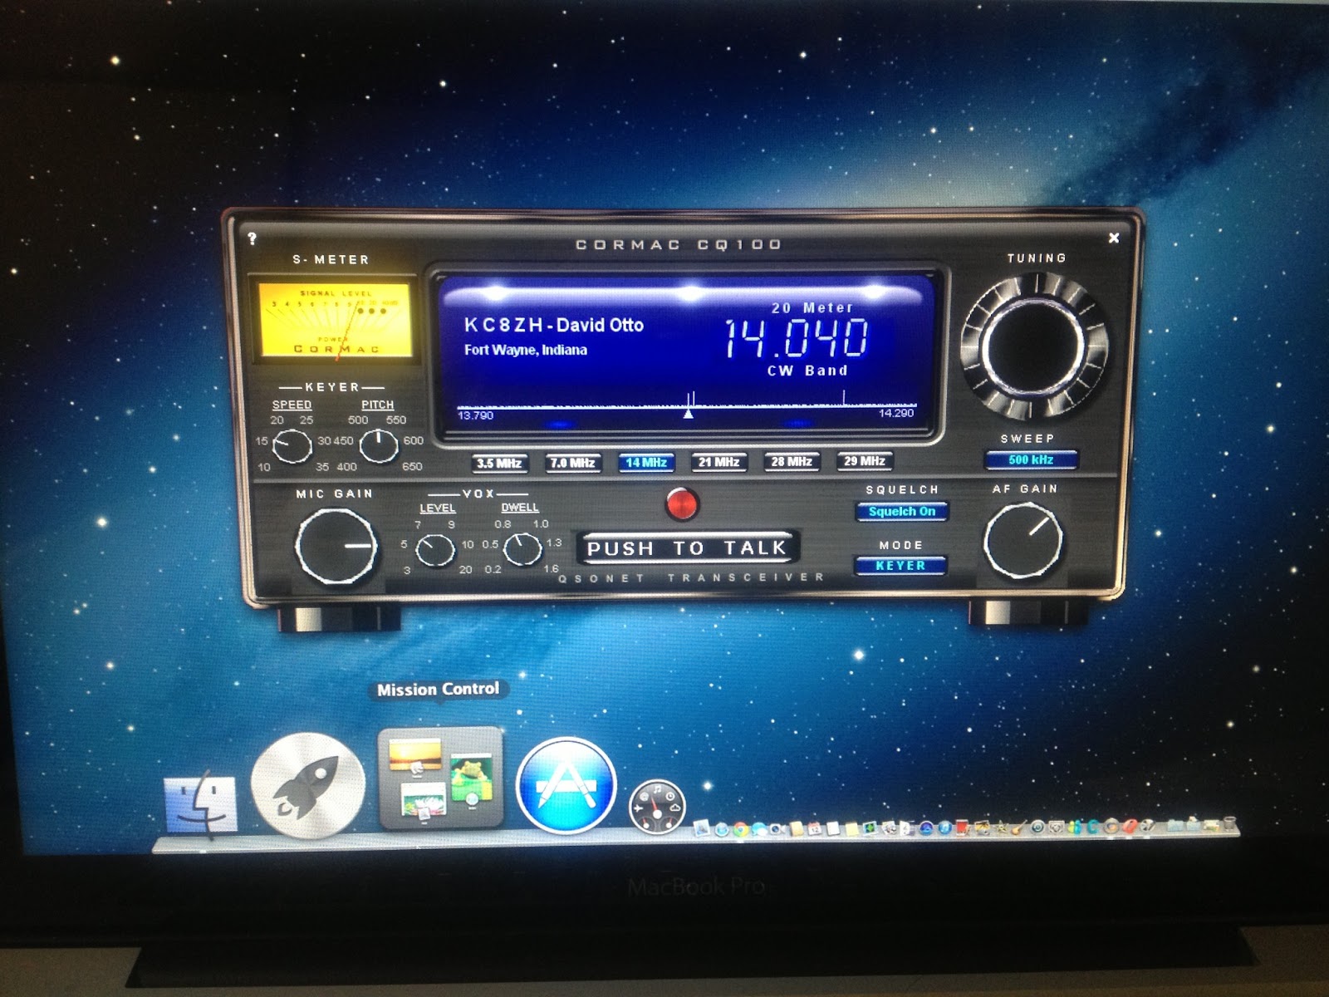The width and height of the screenshot is (1329, 997).
Task: Click the Fort Wayne, Indiana location text
Action: 526,350
